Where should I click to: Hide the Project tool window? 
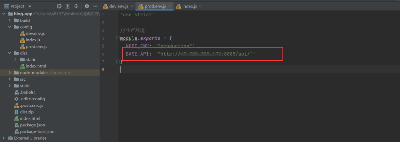click(x=95, y=6)
